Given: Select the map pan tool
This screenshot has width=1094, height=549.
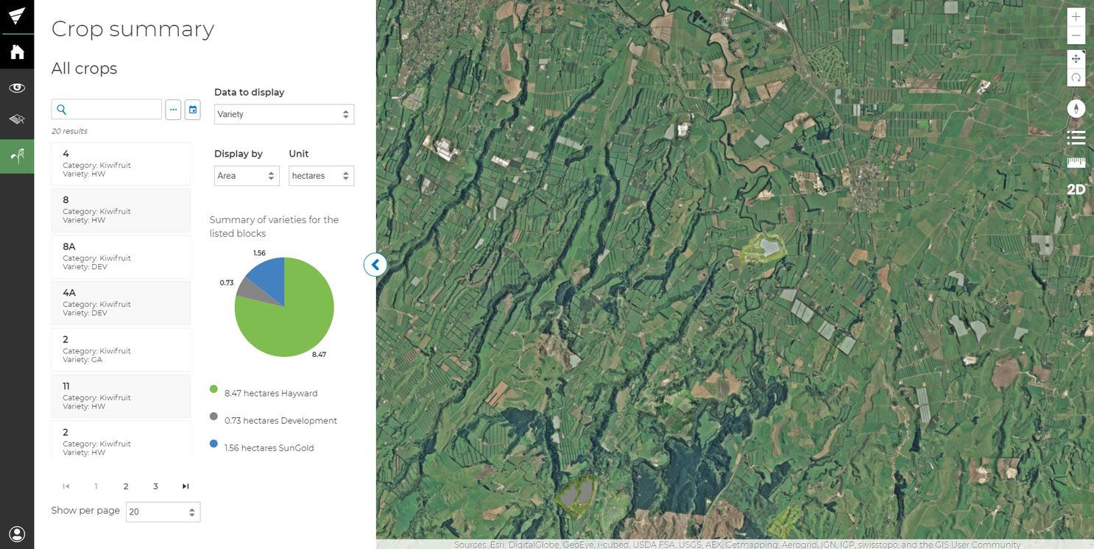Looking at the screenshot, I should (x=1076, y=59).
